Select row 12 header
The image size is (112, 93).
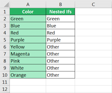click(5, 89)
